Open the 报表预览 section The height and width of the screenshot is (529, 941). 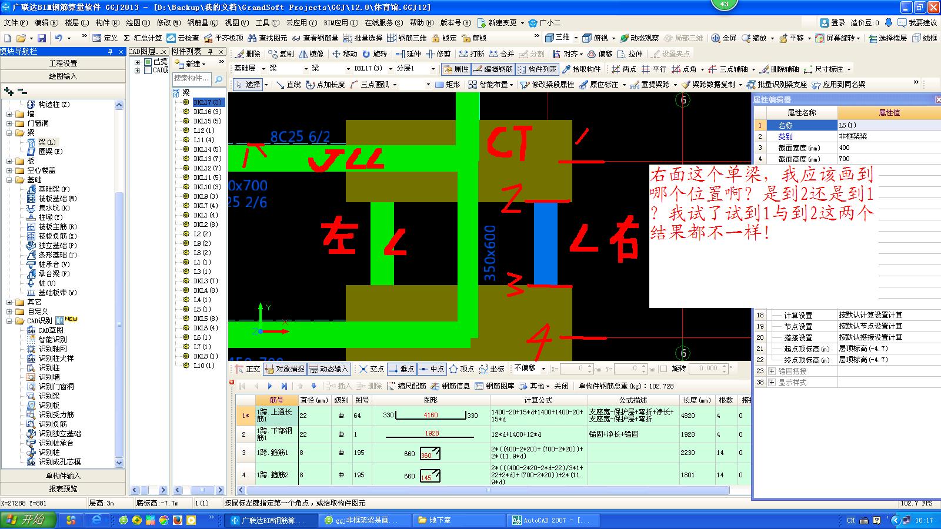point(63,488)
